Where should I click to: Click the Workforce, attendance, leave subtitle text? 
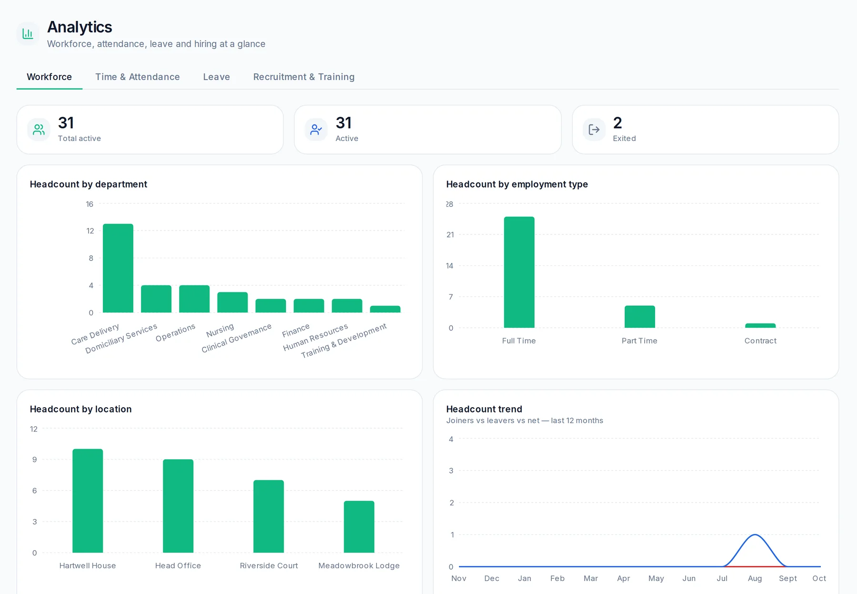click(x=156, y=44)
